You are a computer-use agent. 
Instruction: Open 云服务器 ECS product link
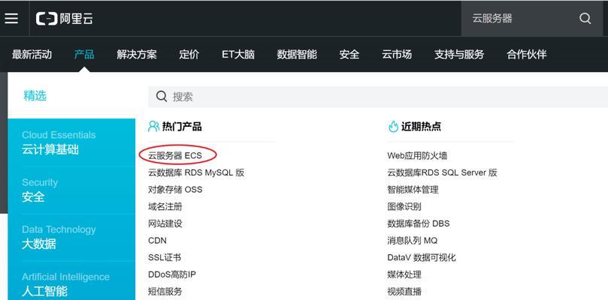click(175, 155)
